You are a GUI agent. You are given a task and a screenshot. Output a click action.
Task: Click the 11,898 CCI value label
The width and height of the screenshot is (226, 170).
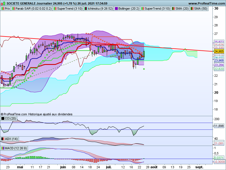pyautogui.click(x=219, y=126)
